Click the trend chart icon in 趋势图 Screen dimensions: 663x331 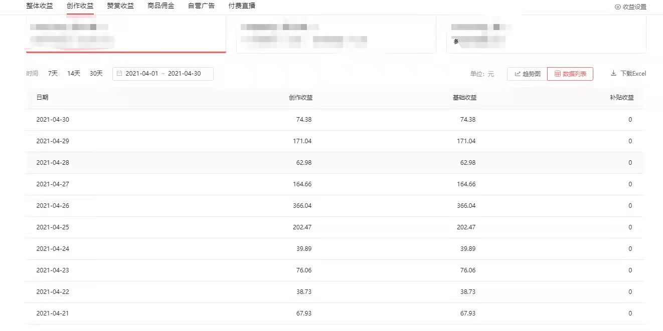click(x=518, y=74)
